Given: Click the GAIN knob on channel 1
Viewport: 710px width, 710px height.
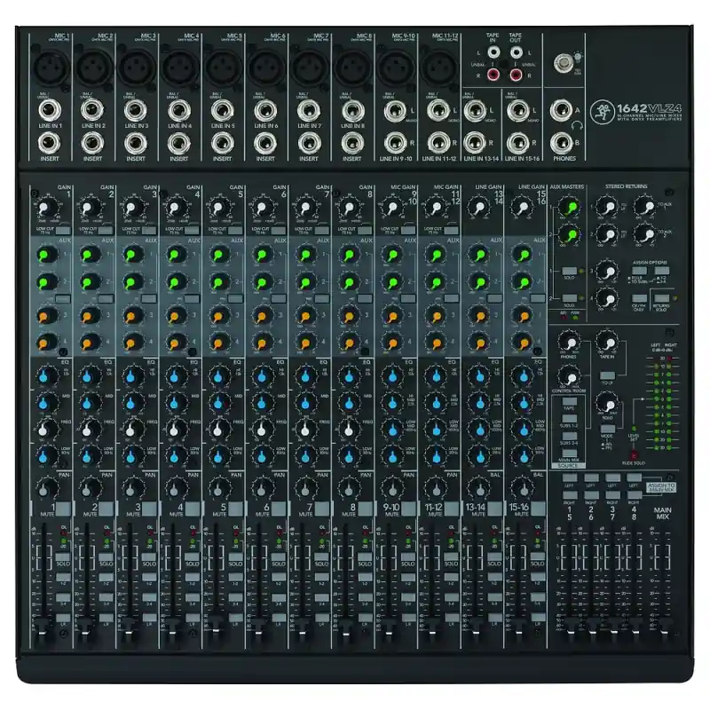Looking at the screenshot, I should pos(45,209).
